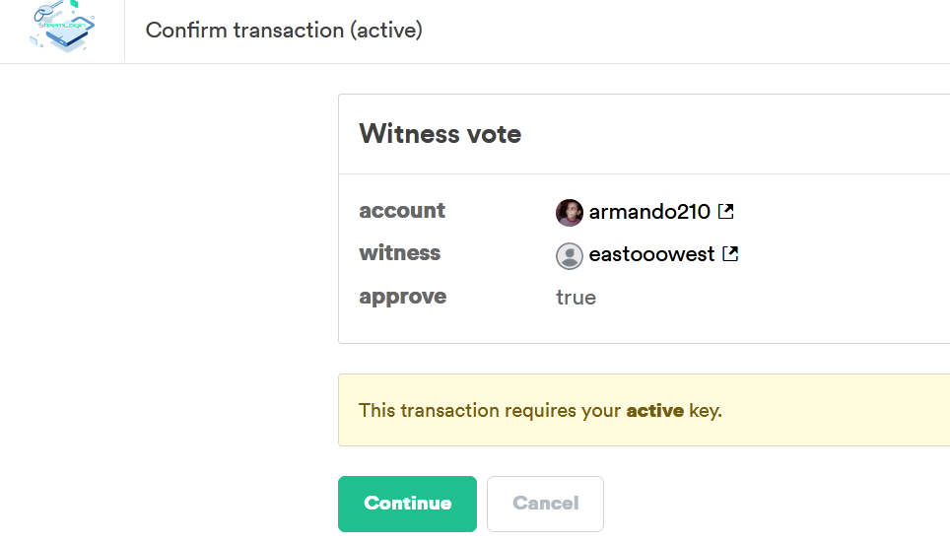This screenshot has width=950, height=543.
Task: Click the approve value 'true'
Action: pos(576,298)
